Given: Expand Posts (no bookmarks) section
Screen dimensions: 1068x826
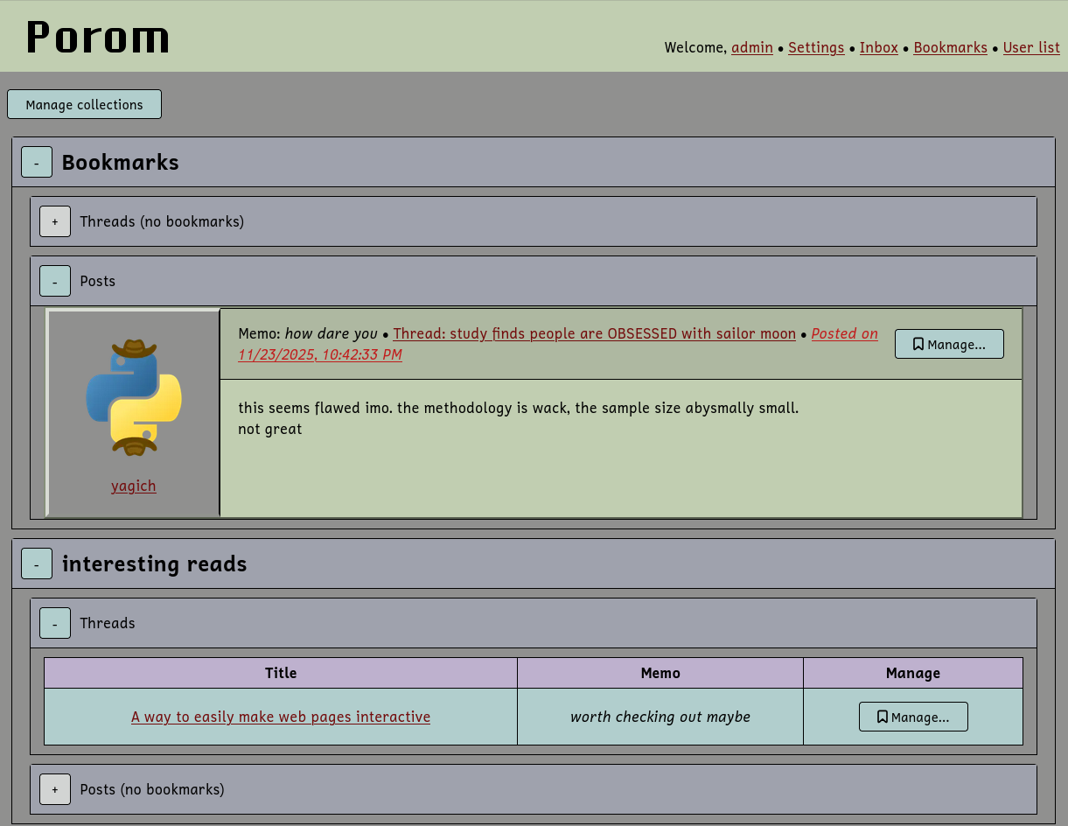Looking at the screenshot, I should pos(55,790).
